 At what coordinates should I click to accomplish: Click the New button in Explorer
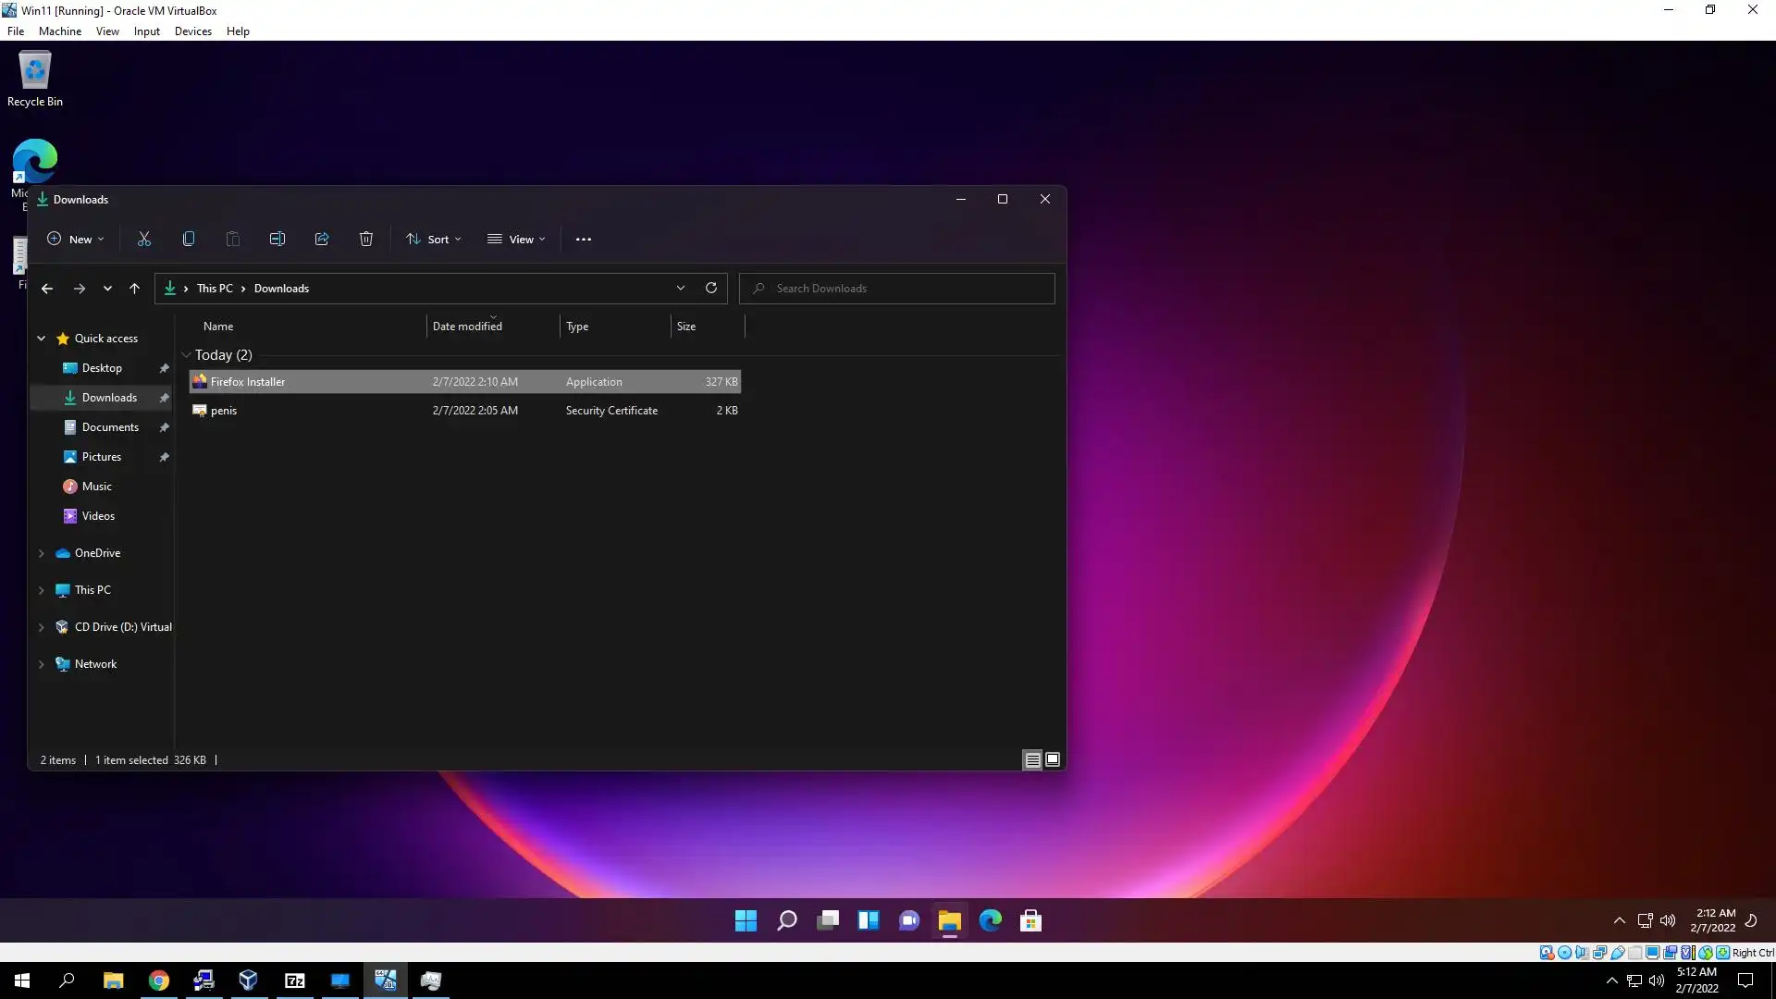[x=76, y=239]
